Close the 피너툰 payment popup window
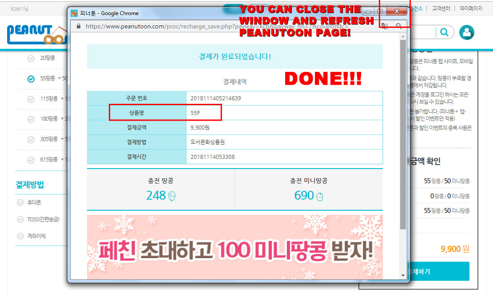 [397, 11]
